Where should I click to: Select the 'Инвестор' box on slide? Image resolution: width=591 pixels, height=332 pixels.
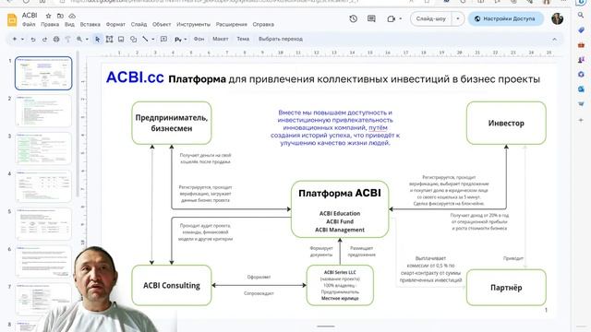click(x=506, y=123)
